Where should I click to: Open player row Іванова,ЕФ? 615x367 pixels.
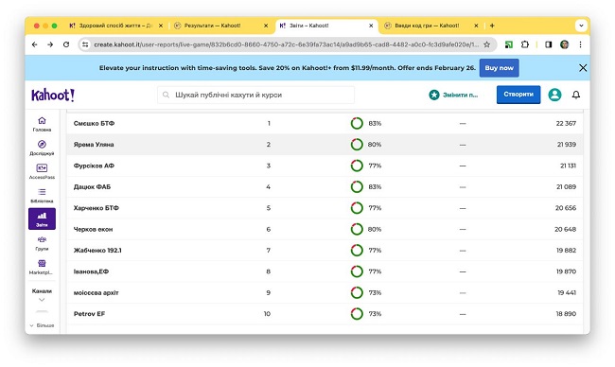click(325, 271)
